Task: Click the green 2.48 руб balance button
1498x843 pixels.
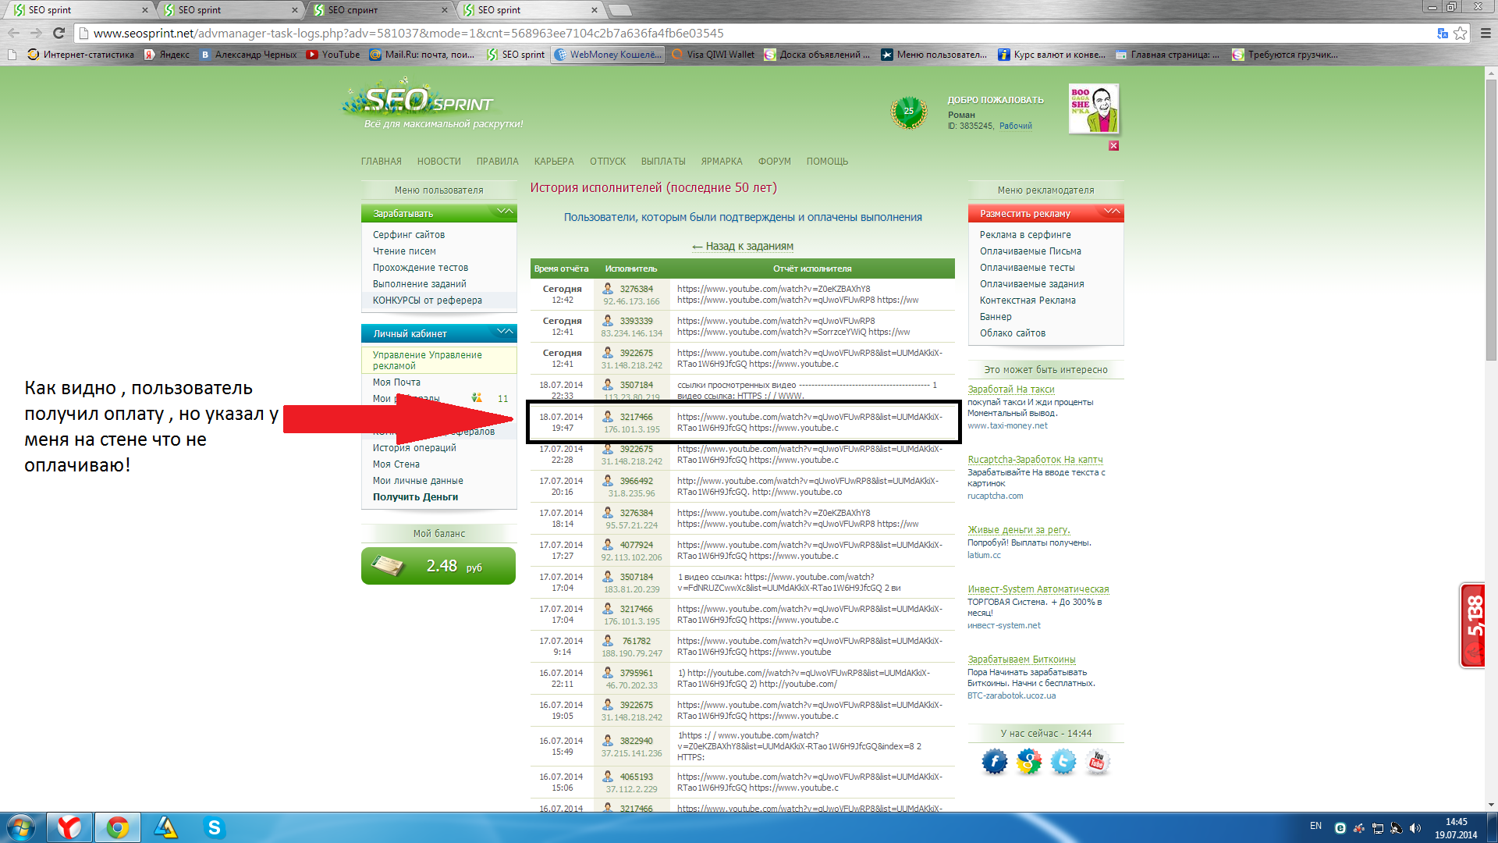Action: coord(438,566)
